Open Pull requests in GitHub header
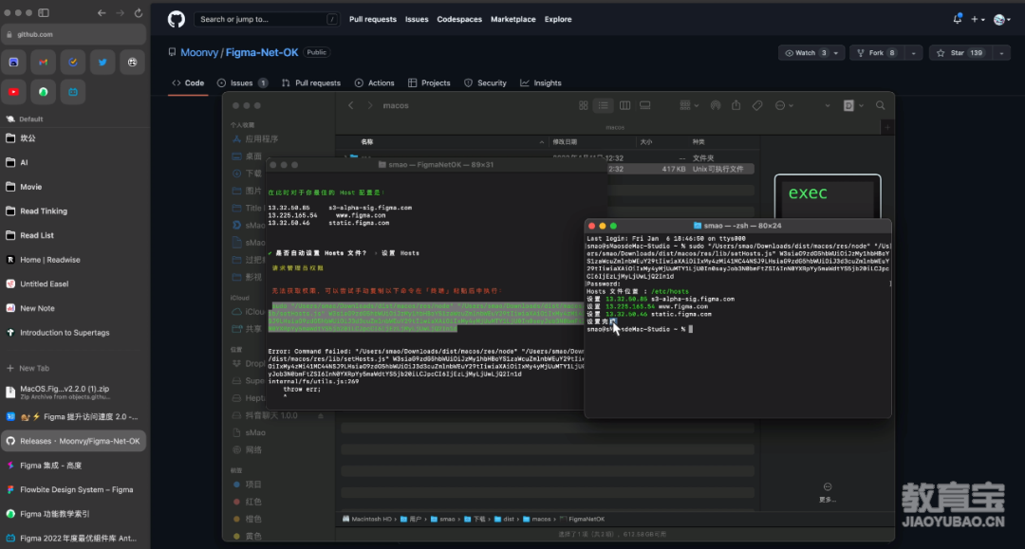Screen dimensions: 1025x549 pos(373,20)
